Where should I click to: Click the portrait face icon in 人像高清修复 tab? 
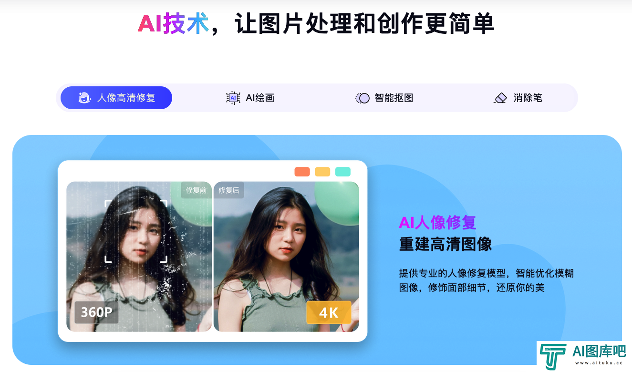(x=84, y=98)
